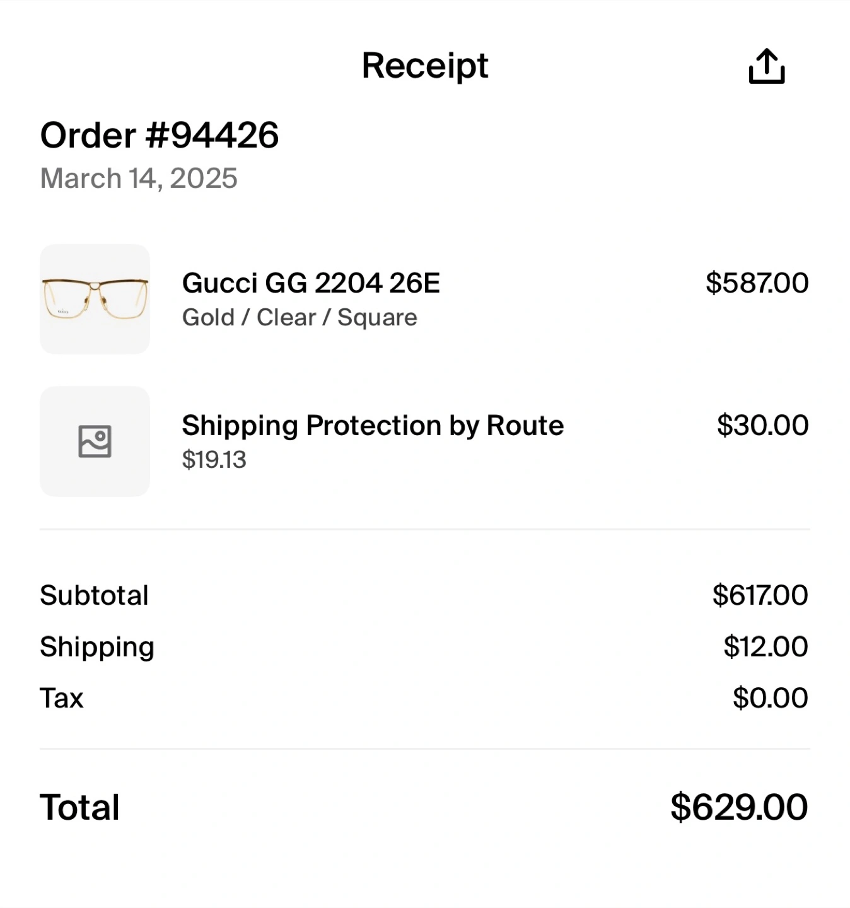Image resolution: width=850 pixels, height=908 pixels.
Task: Open the Gucci GG 2204 26E item
Action: tap(311, 283)
